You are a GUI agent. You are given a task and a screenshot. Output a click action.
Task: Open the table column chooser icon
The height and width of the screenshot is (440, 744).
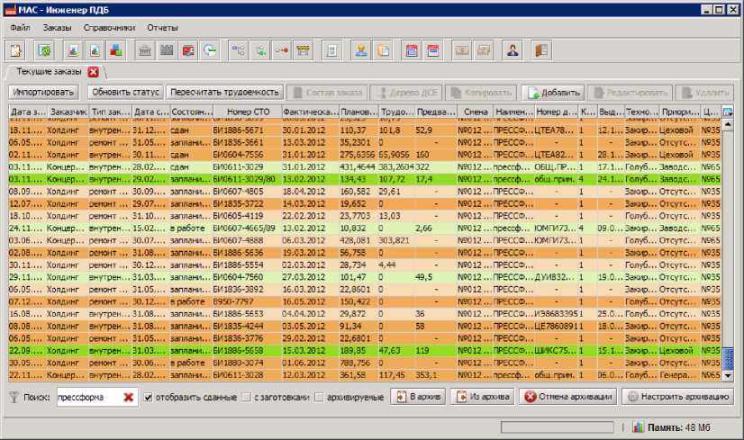click(x=728, y=112)
